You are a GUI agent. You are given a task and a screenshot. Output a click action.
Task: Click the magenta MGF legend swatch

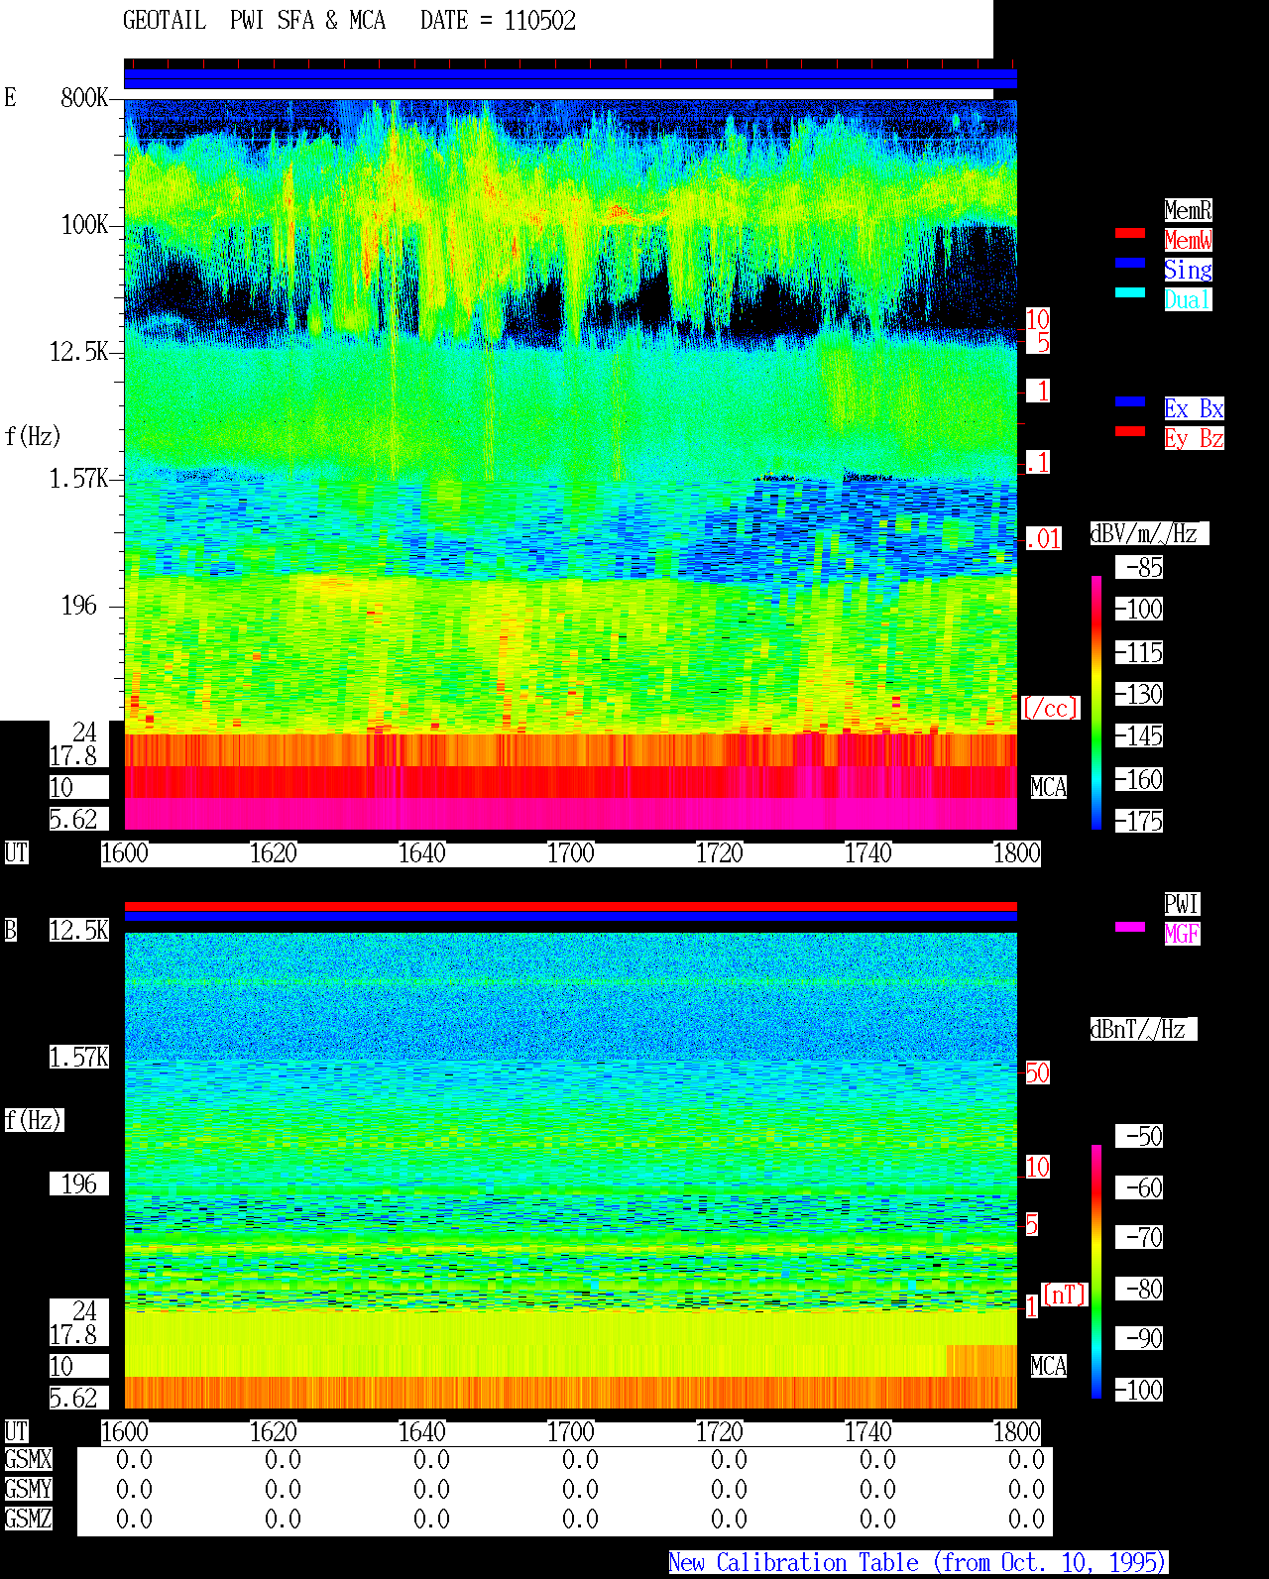1130,927
